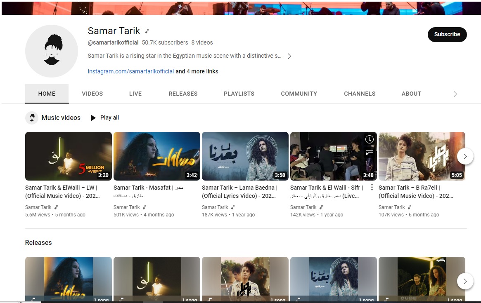Open the Lama Baedna lyrics video thumbnail
Screen dimensions: 481x303
245,156
